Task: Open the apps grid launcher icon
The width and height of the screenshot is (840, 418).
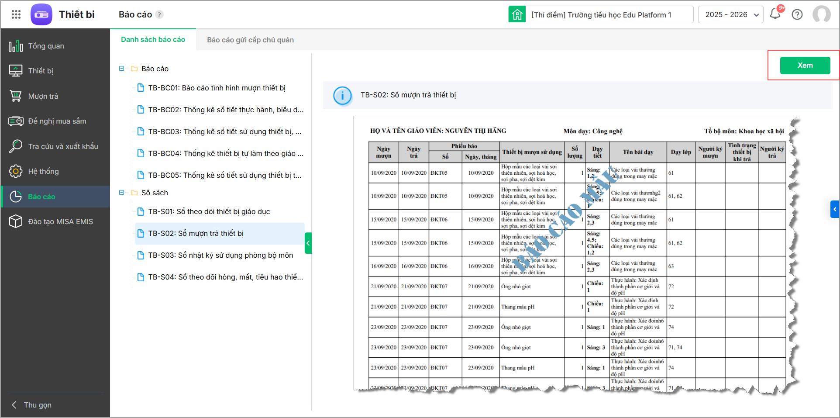Action: (16, 14)
